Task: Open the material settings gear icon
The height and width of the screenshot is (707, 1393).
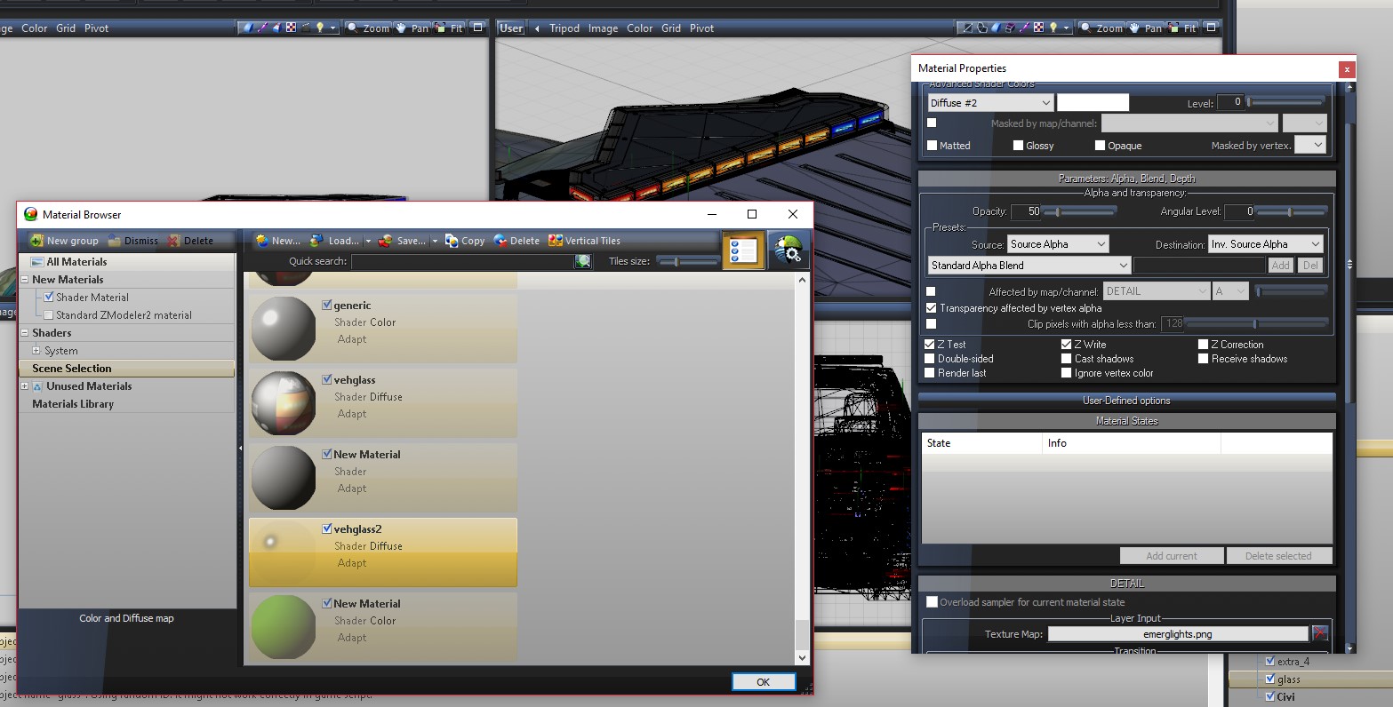Action: tap(786, 250)
